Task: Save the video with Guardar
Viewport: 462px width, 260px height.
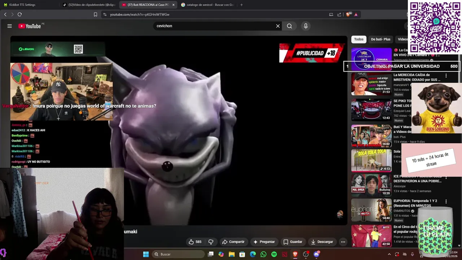Action: point(293,242)
